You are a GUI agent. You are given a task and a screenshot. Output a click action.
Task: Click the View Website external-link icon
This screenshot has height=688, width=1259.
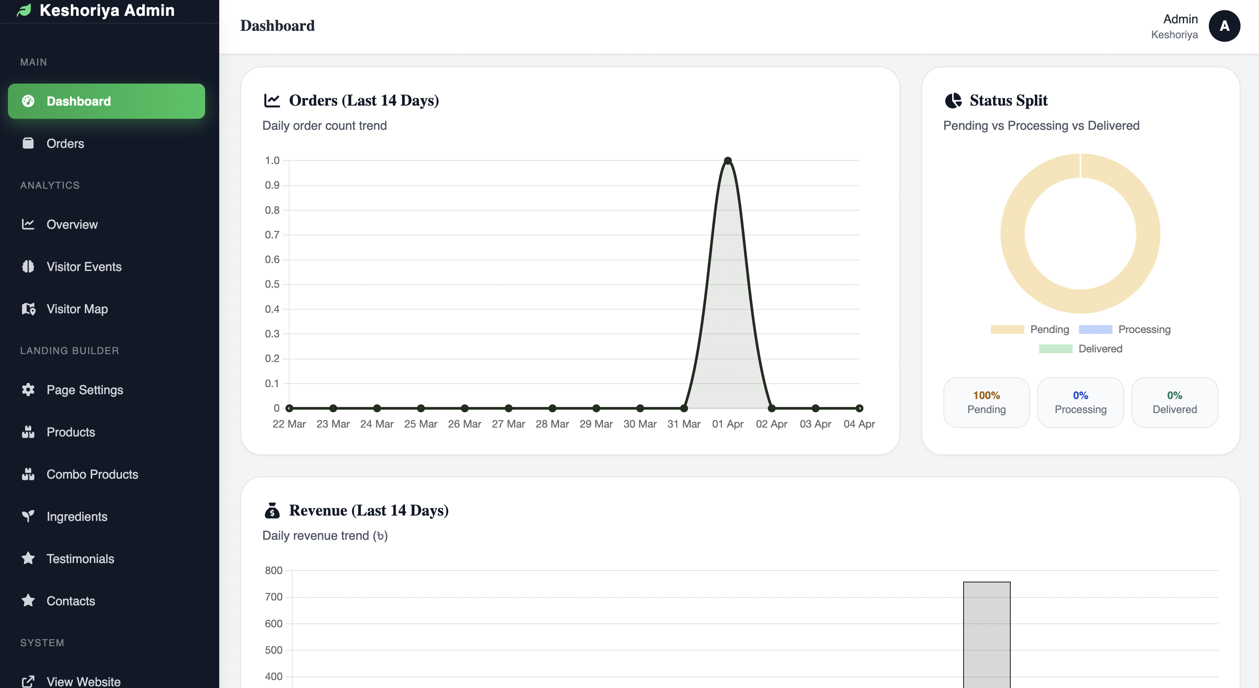click(28, 681)
